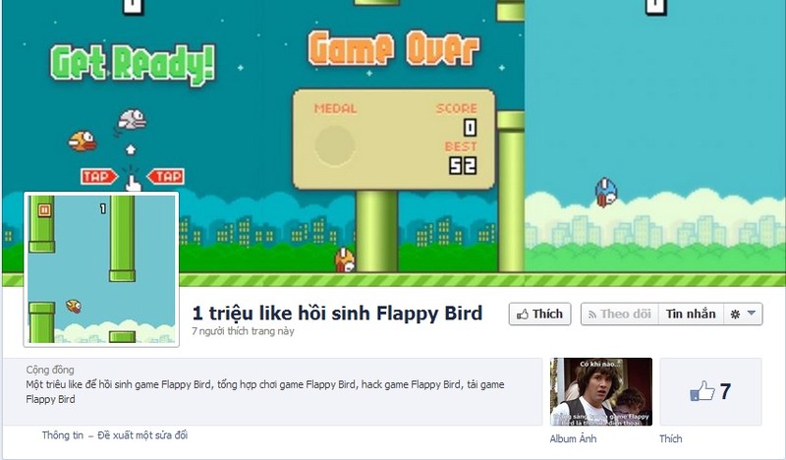Open the Thông tin link
Viewport: 786px width, 460px height.
63,434
